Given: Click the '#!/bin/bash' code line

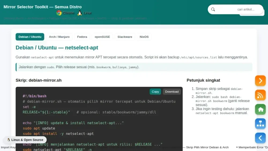Looking at the screenshot, I should [x=35, y=96].
